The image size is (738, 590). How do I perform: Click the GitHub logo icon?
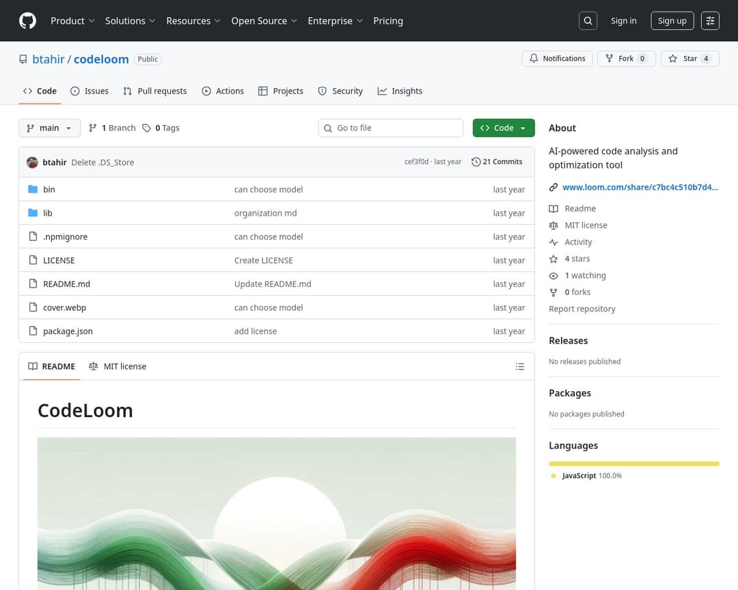pyautogui.click(x=27, y=20)
